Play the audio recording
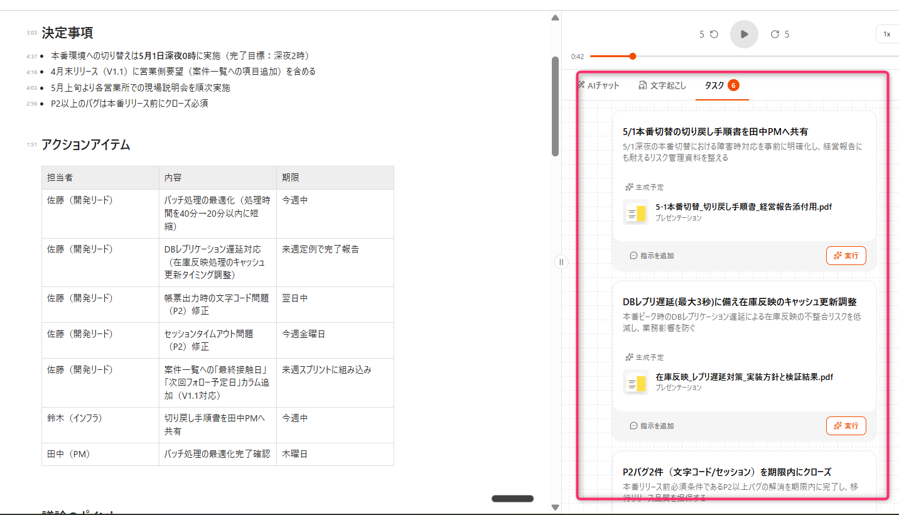 [x=744, y=34]
